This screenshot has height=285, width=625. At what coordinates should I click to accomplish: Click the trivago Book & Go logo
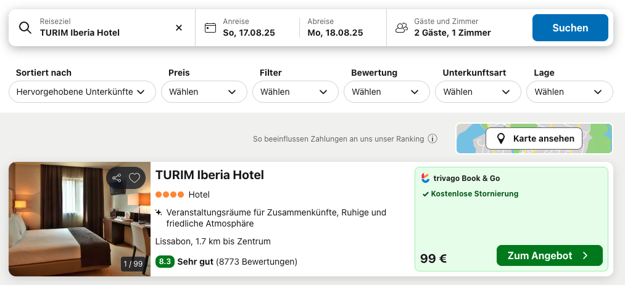pos(425,178)
